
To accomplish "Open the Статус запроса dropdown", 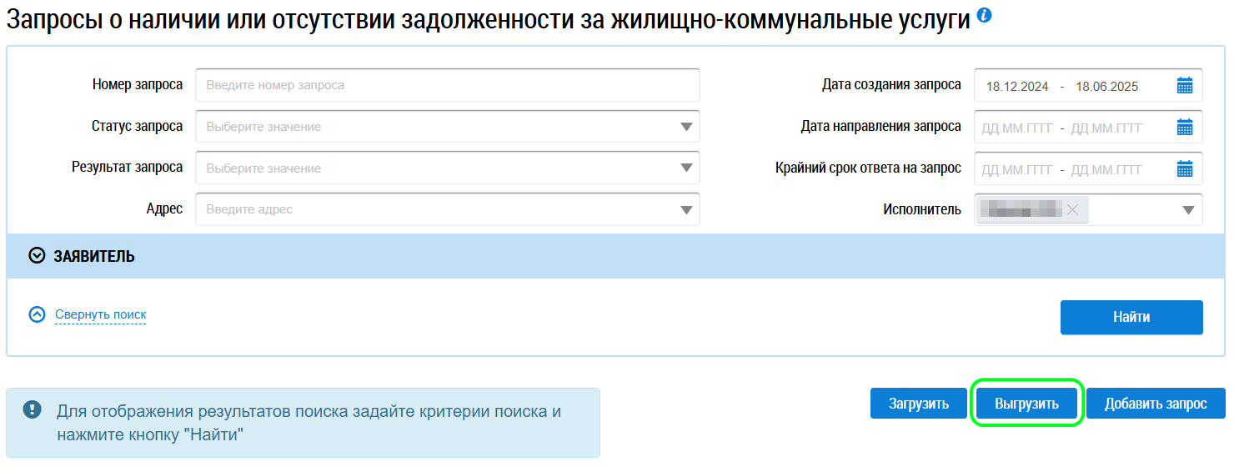I will point(686,127).
